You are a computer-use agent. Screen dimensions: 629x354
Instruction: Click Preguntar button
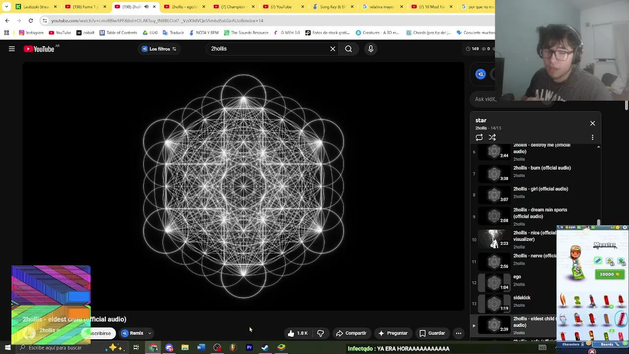(393, 333)
